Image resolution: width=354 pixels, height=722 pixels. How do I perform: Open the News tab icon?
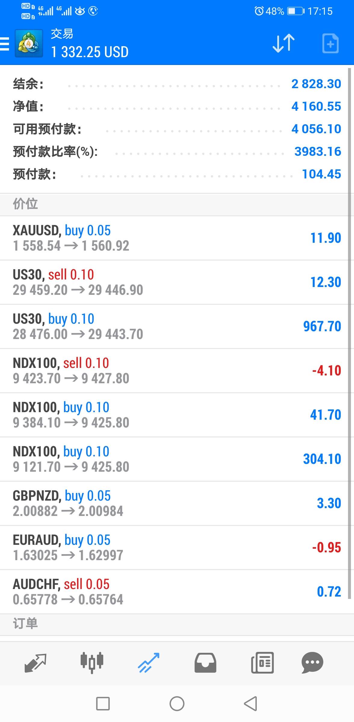[262, 663]
